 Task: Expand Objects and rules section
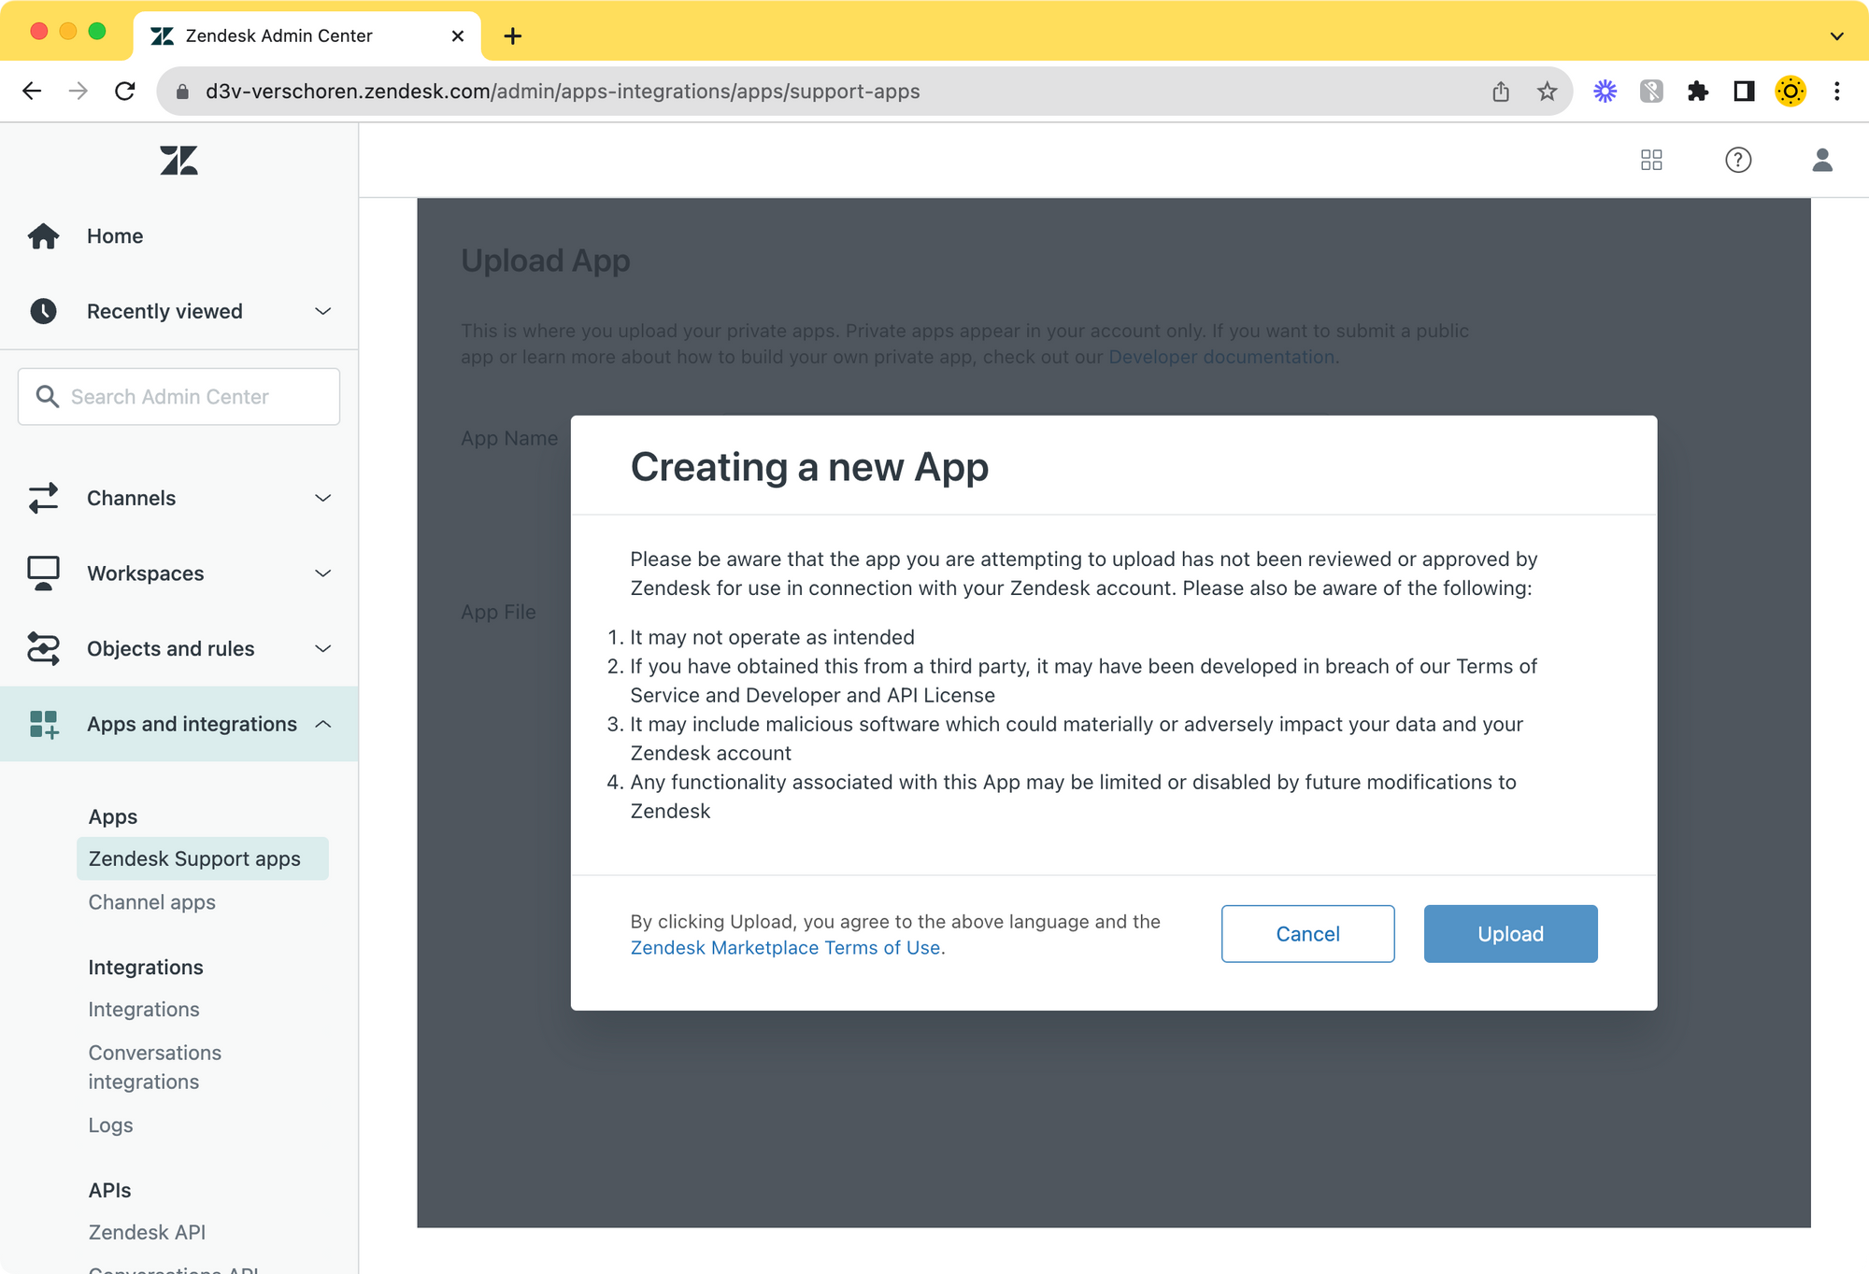pyautogui.click(x=322, y=648)
